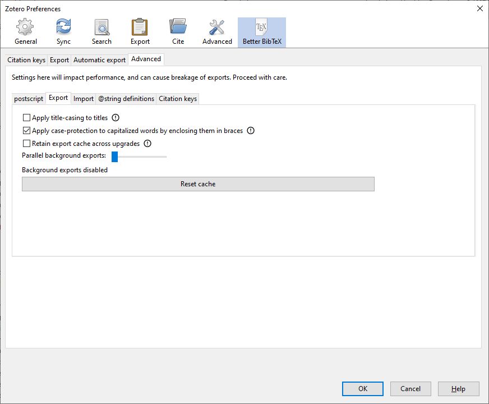Enable Apply title-casing to titles
Image resolution: width=489 pixels, height=404 pixels.
26,118
